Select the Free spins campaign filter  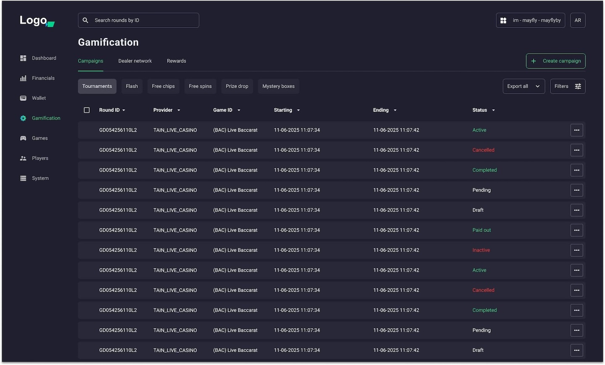[200, 86]
